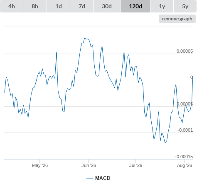
Task: Click the highest MACD peak near Jun '26
Action: (x=85, y=38)
